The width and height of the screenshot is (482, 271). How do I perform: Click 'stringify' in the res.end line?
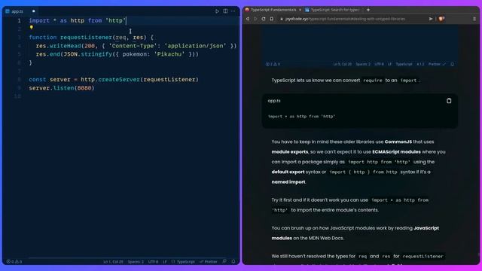click(x=96, y=54)
